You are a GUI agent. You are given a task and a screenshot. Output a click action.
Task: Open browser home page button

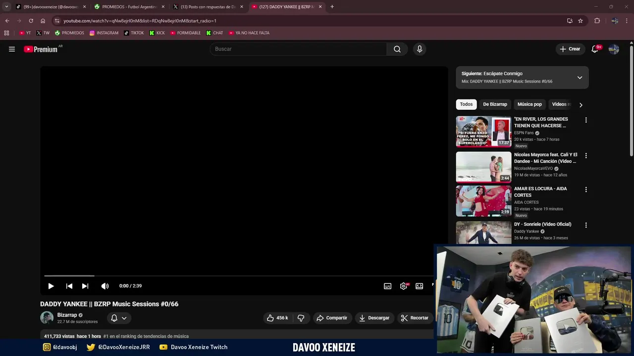(43, 21)
